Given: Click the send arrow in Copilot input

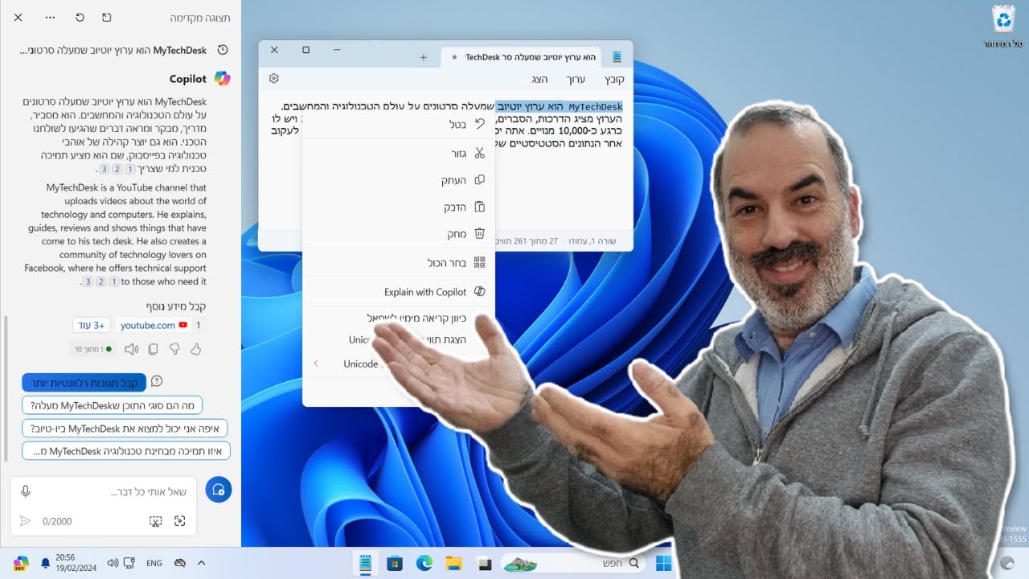Looking at the screenshot, I should coord(25,521).
